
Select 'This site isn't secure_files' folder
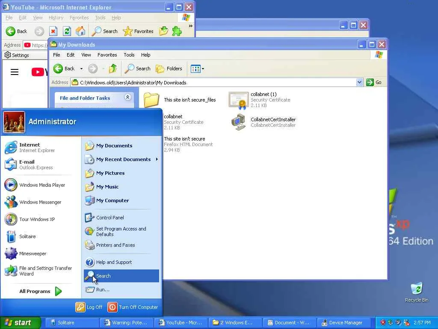coord(180,100)
